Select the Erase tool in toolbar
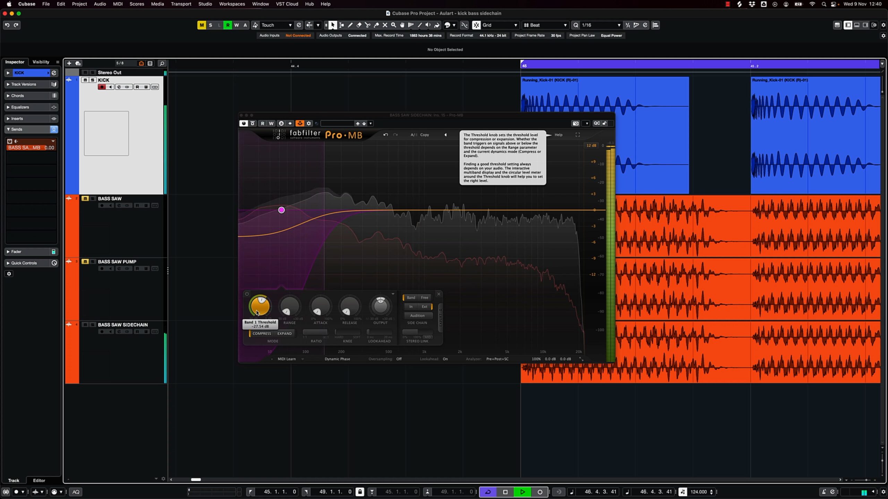The width and height of the screenshot is (888, 499). click(x=359, y=25)
